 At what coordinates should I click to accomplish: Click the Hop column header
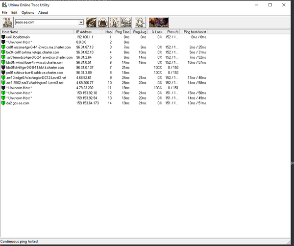(x=108, y=32)
